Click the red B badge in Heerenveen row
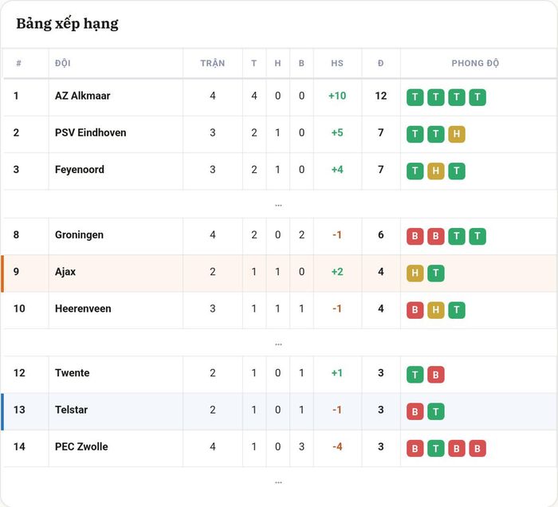The height and width of the screenshot is (507, 558). click(x=415, y=310)
